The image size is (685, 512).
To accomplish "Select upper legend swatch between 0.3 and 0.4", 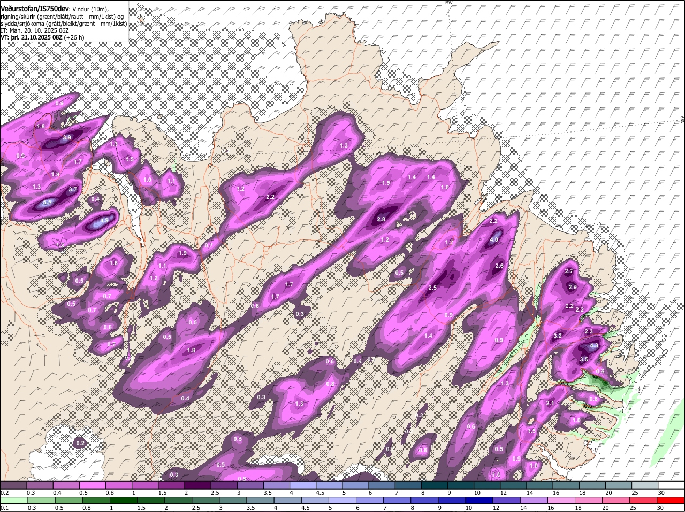I will pyautogui.click(x=40, y=485).
